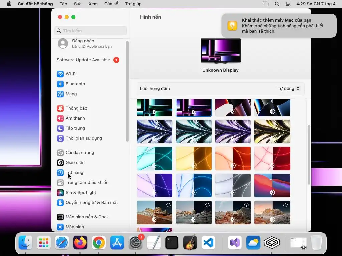342x256 pixels.
Task: Choose the pink-red two-tone wallpaper
Action: click(x=272, y=158)
